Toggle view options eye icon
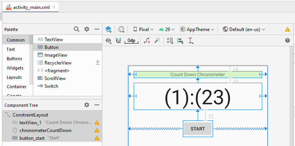The image size is (295, 146). coord(108,40)
